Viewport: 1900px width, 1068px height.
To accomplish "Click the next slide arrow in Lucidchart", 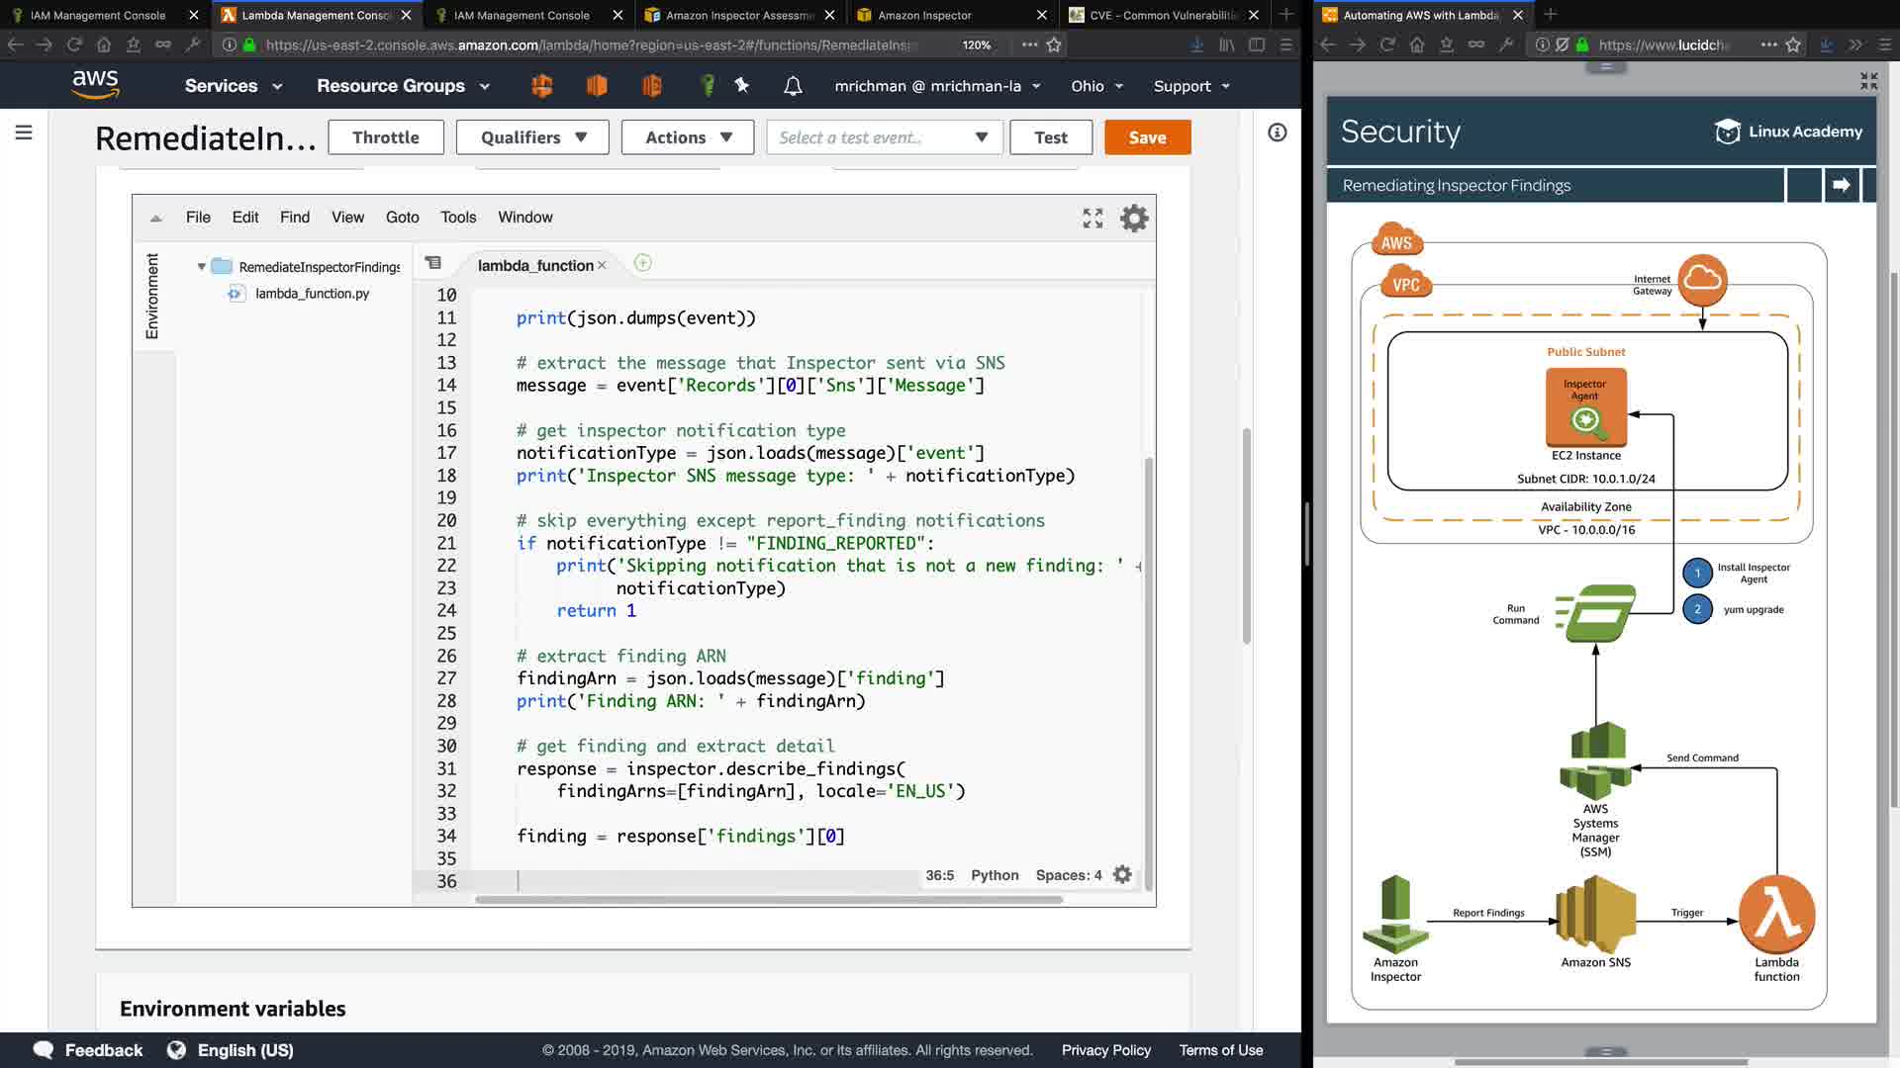I will (1841, 185).
